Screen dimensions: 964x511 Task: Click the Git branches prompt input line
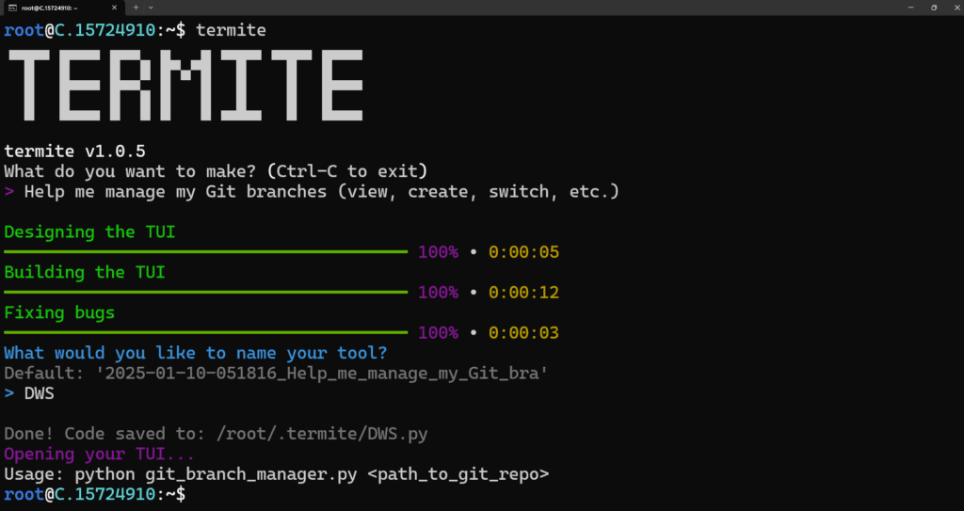(320, 192)
